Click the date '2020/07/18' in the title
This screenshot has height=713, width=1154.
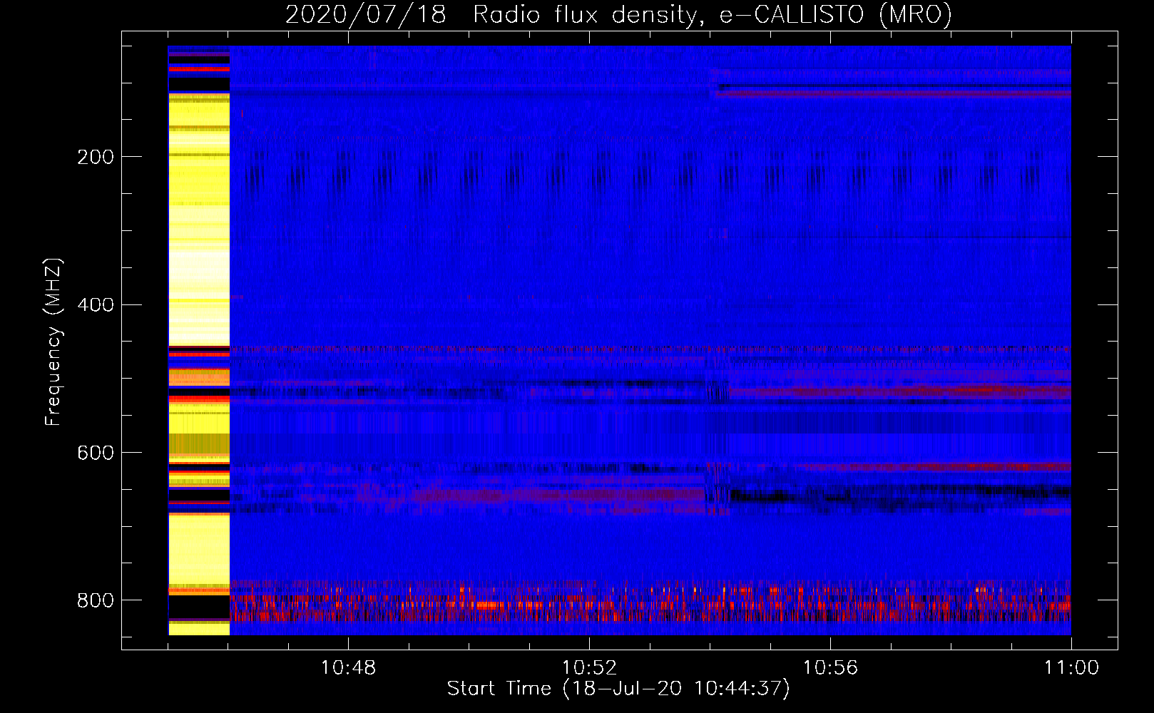click(366, 14)
